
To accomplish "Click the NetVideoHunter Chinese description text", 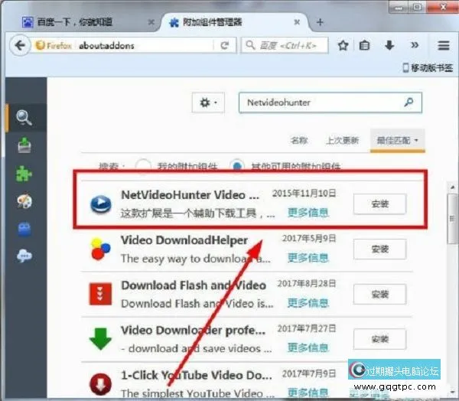I will click(x=197, y=214).
